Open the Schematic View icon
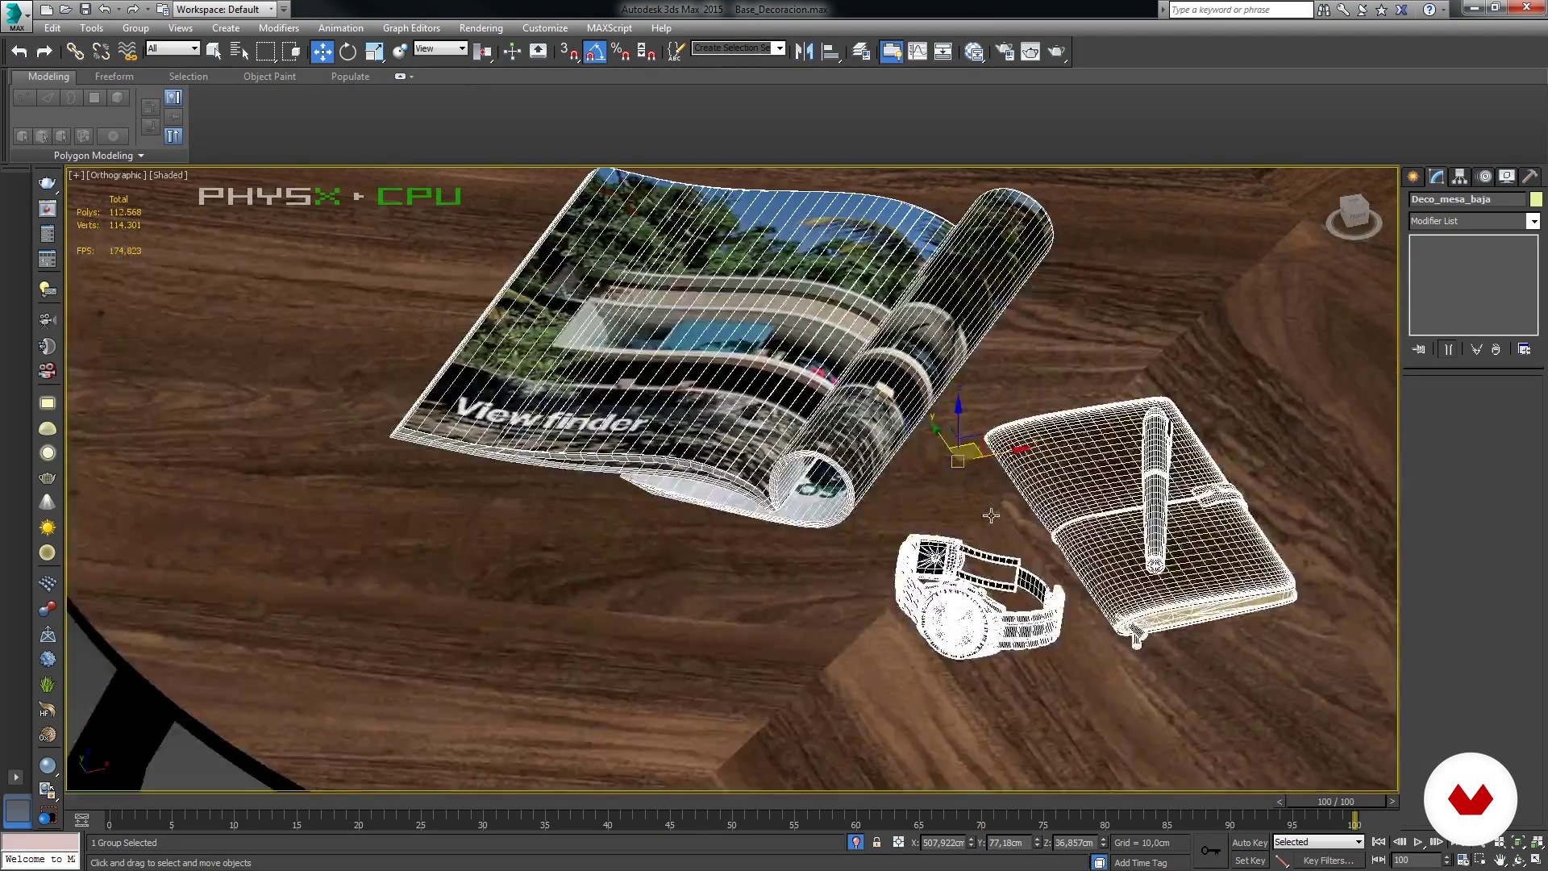1548x871 pixels. (x=943, y=52)
